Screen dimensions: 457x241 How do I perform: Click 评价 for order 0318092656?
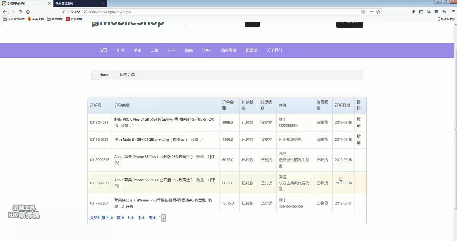(213, 157)
